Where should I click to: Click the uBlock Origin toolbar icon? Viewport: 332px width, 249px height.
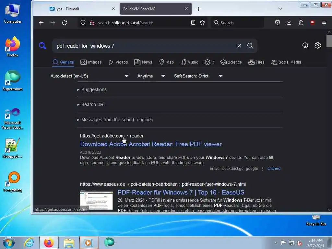(x=313, y=22)
